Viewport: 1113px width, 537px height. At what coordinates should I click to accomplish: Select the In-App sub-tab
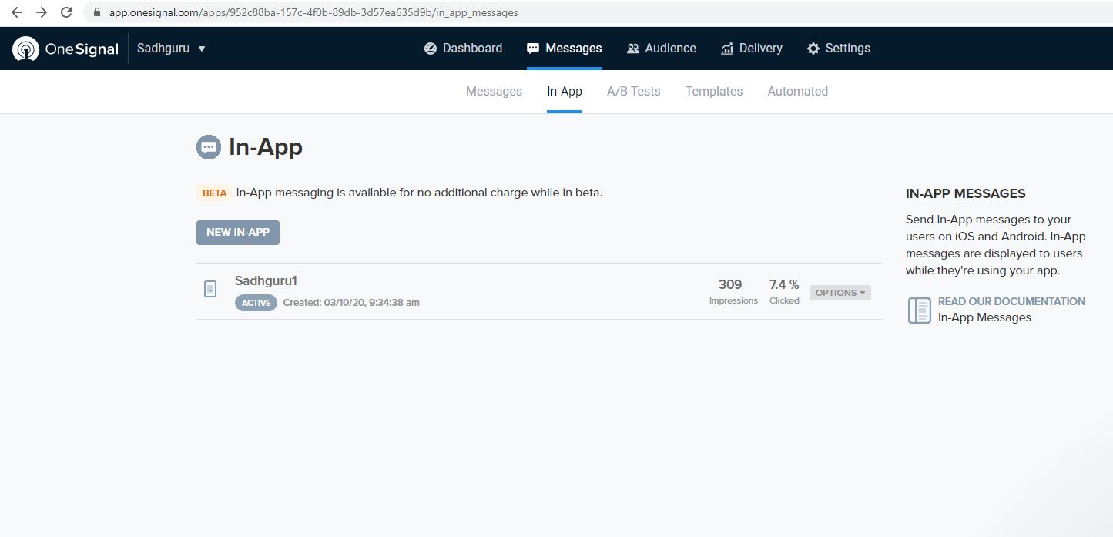565,91
